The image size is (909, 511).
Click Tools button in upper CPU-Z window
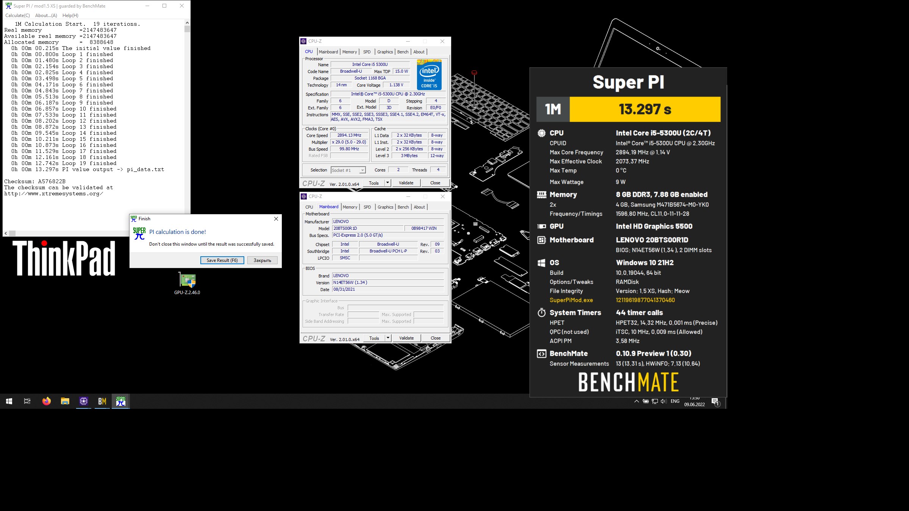(374, 183)
